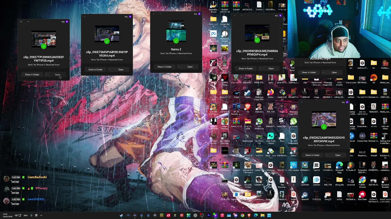Open Premiere Pro from the taskbar

coord(209,215)
